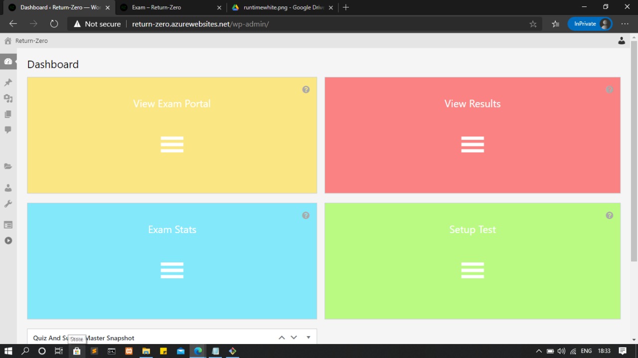
Task: Click hamburger icon in Exam Stats card
Action: coord(172,270)
